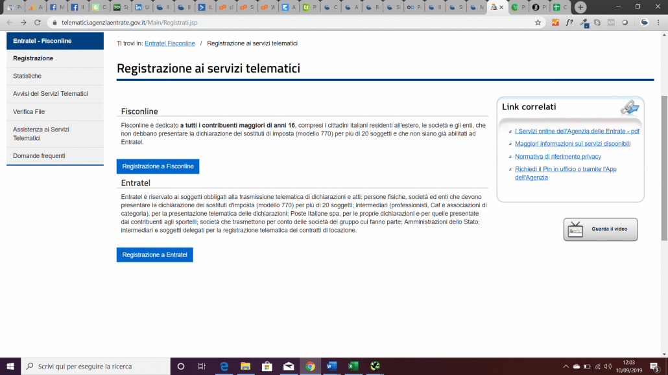Screen dimensions: 668x375
Task: Click the TV icon on the video button
Action: tap(575, 229)
